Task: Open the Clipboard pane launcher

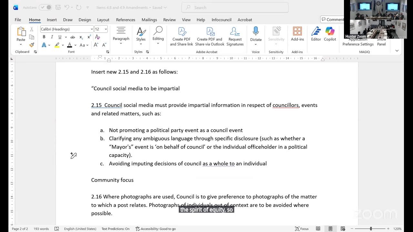Action: point(35,52)
